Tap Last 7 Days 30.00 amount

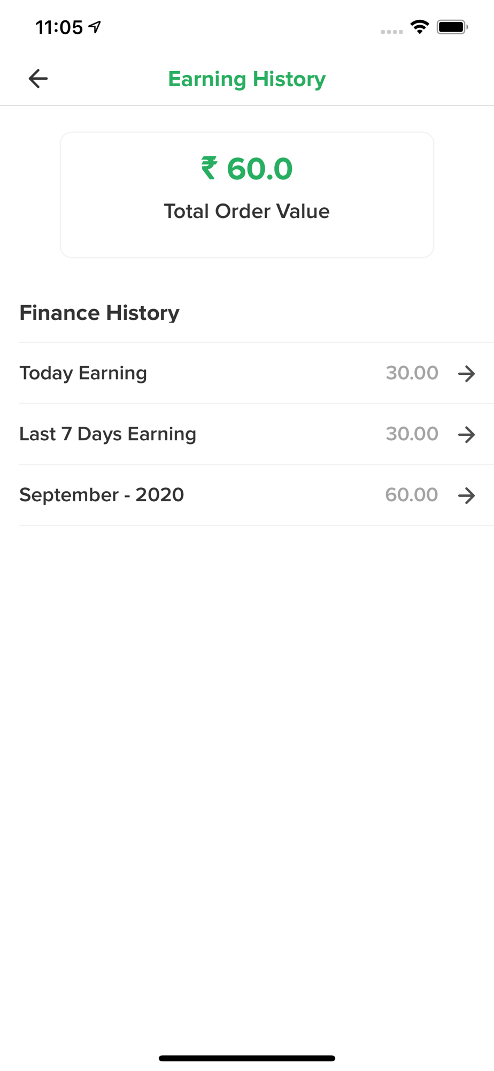pos(412,434)
